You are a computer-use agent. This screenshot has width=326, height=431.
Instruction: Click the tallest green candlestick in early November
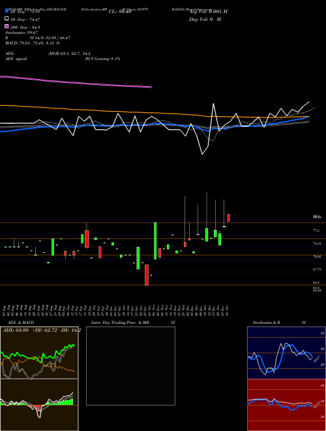coord(155,240)
